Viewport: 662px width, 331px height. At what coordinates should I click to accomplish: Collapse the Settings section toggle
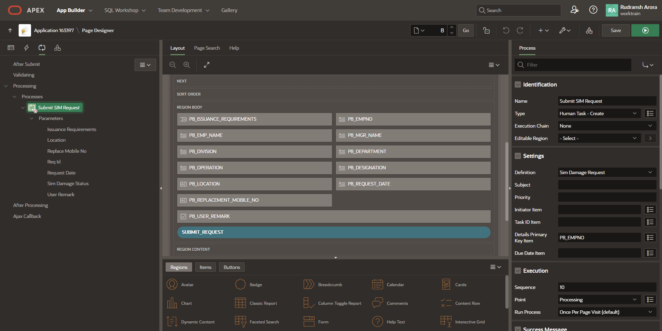tap(517, 156)
